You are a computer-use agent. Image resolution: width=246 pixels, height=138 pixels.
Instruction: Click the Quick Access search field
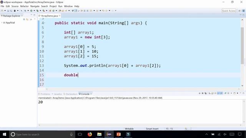229,11
